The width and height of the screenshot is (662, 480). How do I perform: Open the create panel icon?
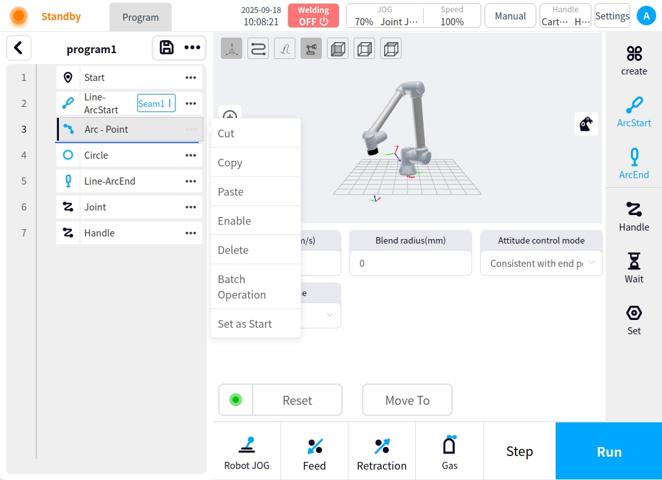633,60
